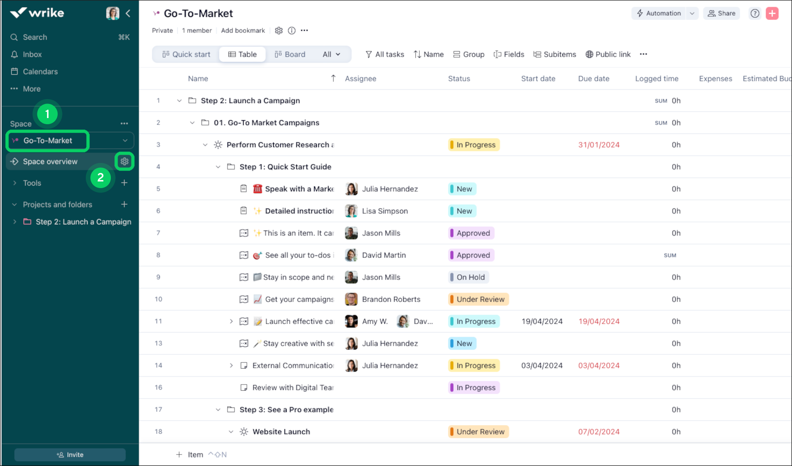Collapse the Step 1: Quick Start Guide folder
Viewport: 792px width, 466px height.
(218, 167)
